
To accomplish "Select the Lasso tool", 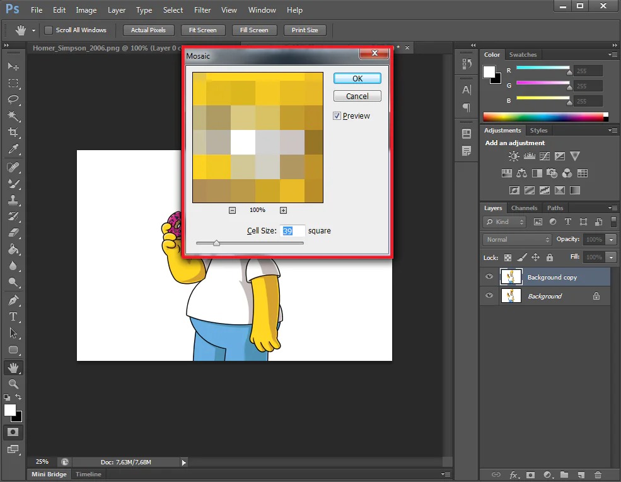I will coord(13,99).
